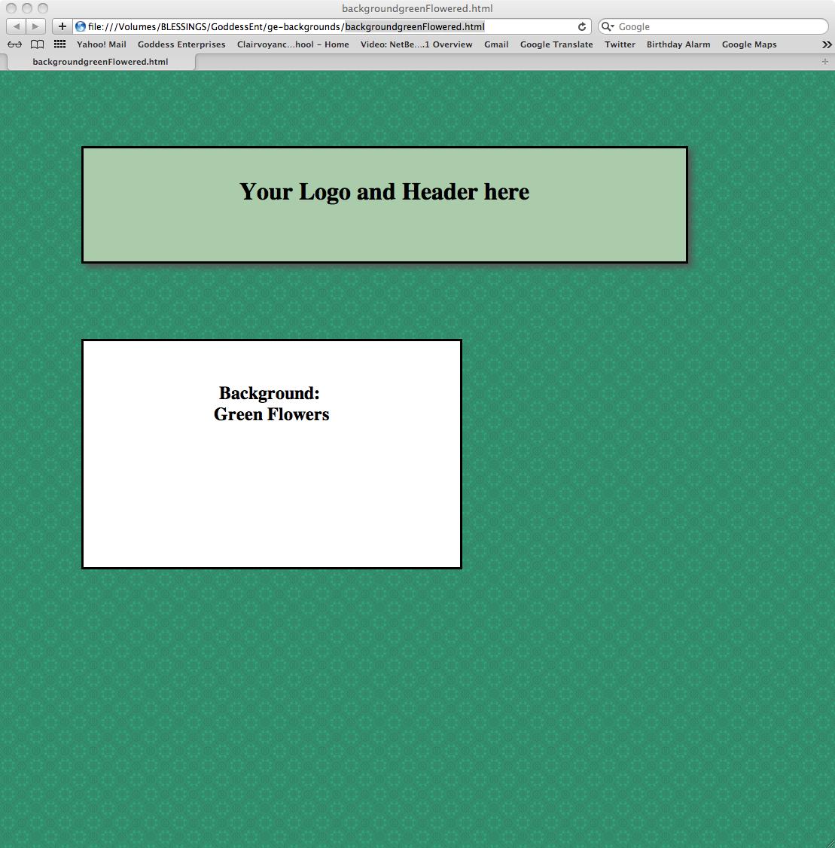Click the Back navigation arrow
Viewport: 835px width, 848px height.
pos(16,27)
